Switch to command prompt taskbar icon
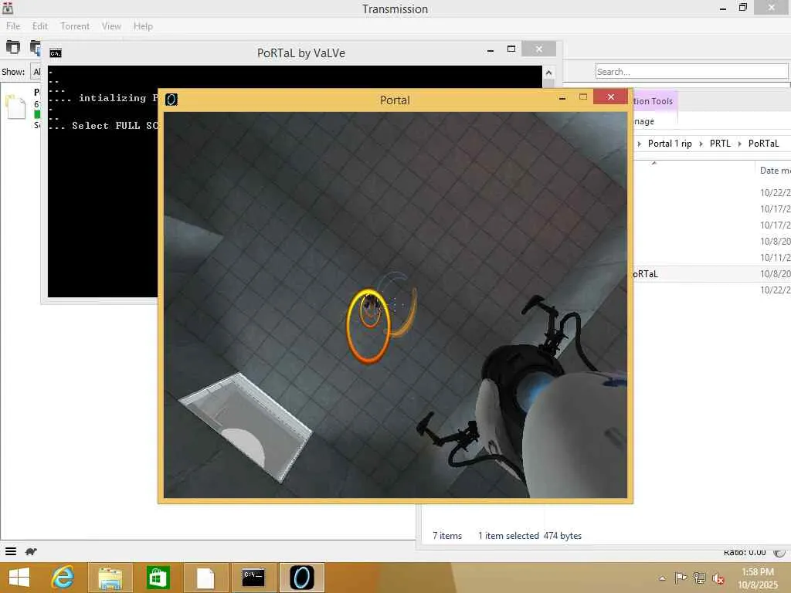The height and width of the screenshot is (593, 791). coord(253,578)
